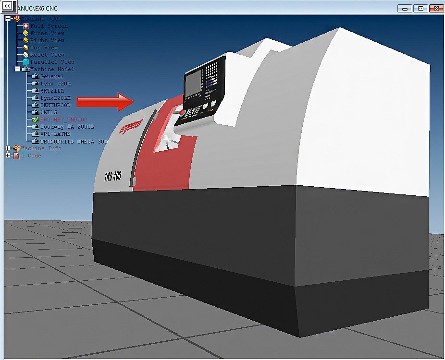The height and width of the screenshot is (360, 445).
Task: Choose the Top View cube icon
Action: [26, 48]
